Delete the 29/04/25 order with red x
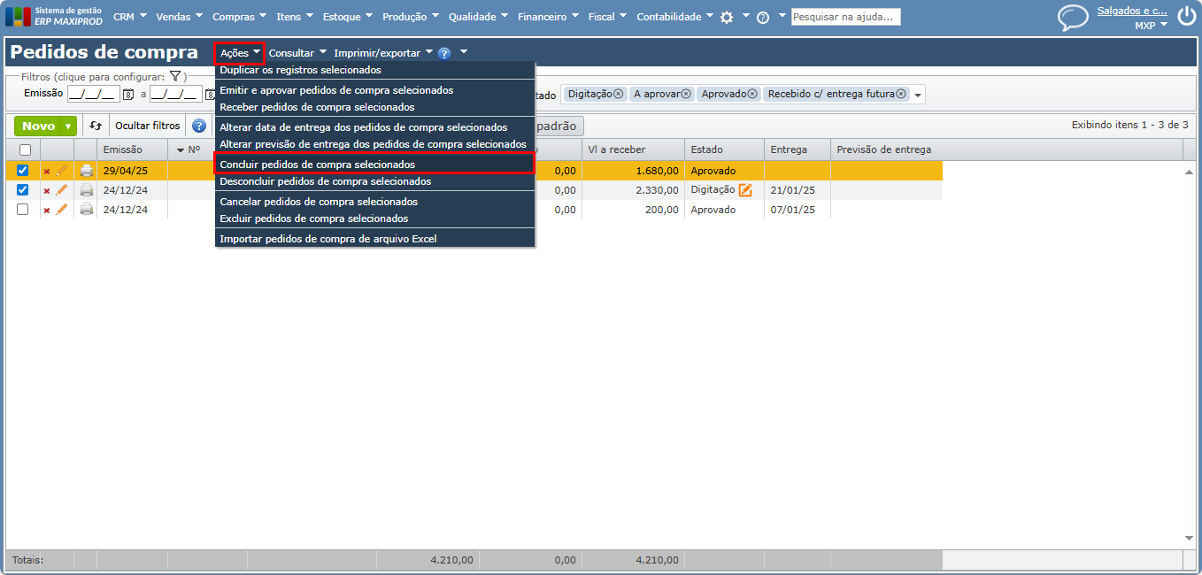 (x=47, y=171)
